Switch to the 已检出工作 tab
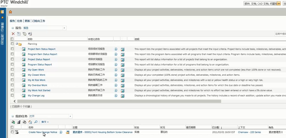Image resolution: width=286 pixels, height=138 pixels. point(39,21)
